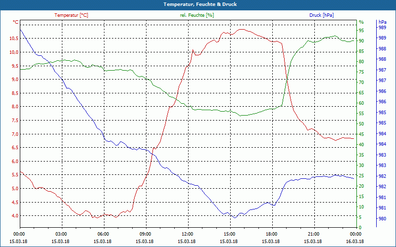Click "20" on the green humidity axis
Viewport: 396px width, 247px height.
point(361,186)
